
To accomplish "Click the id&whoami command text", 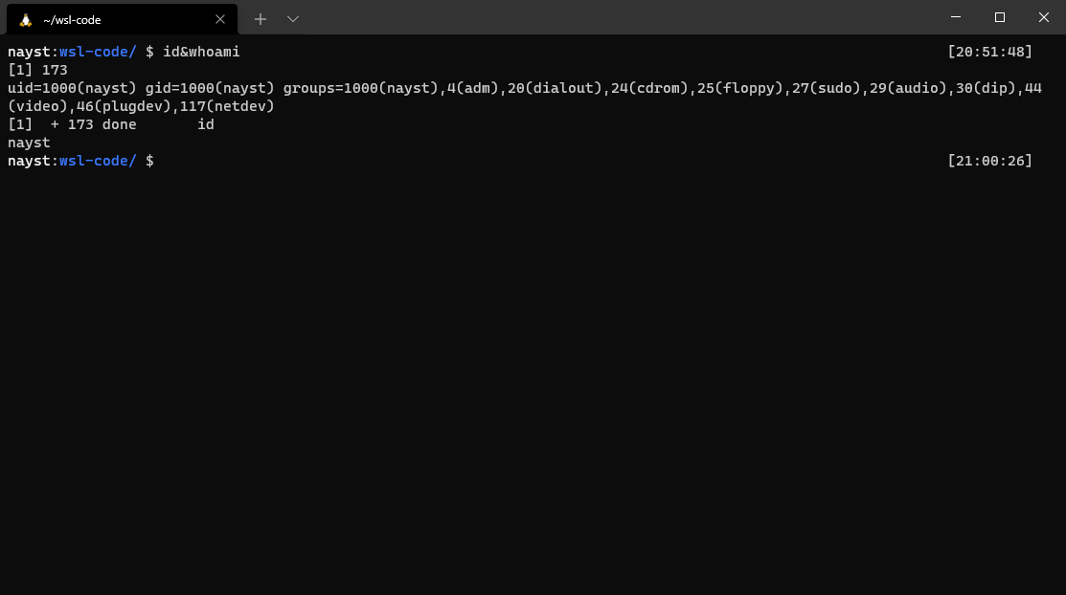I will point(201,52).
